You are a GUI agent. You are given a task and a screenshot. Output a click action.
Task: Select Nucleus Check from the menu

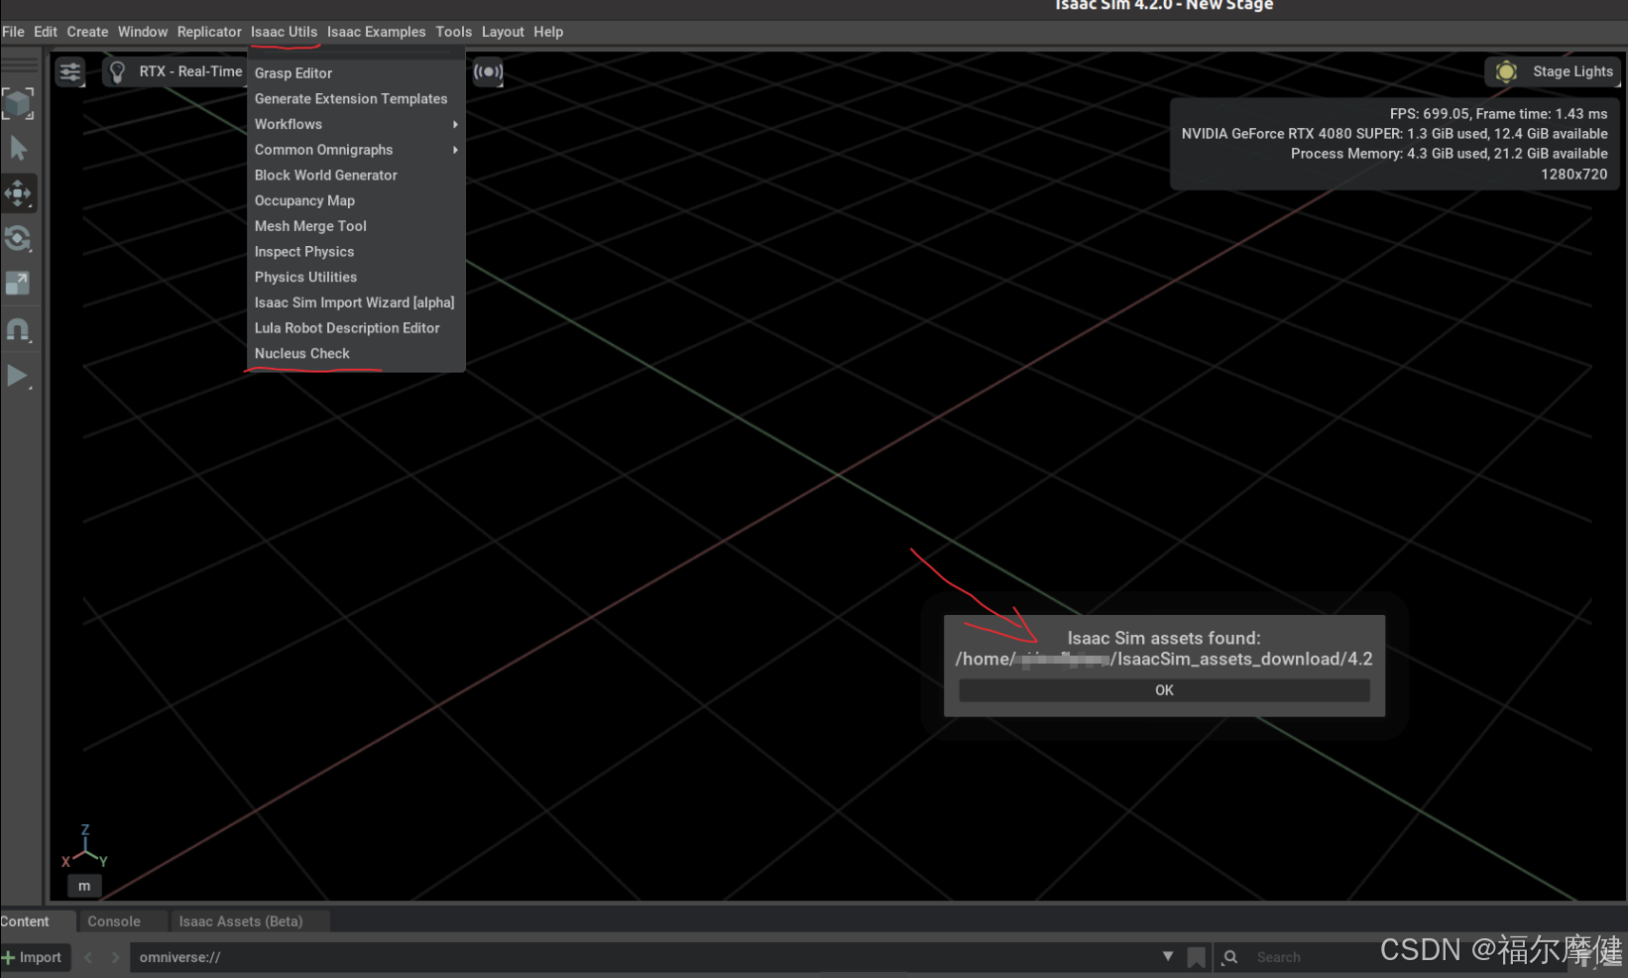(x=301, y=353)
